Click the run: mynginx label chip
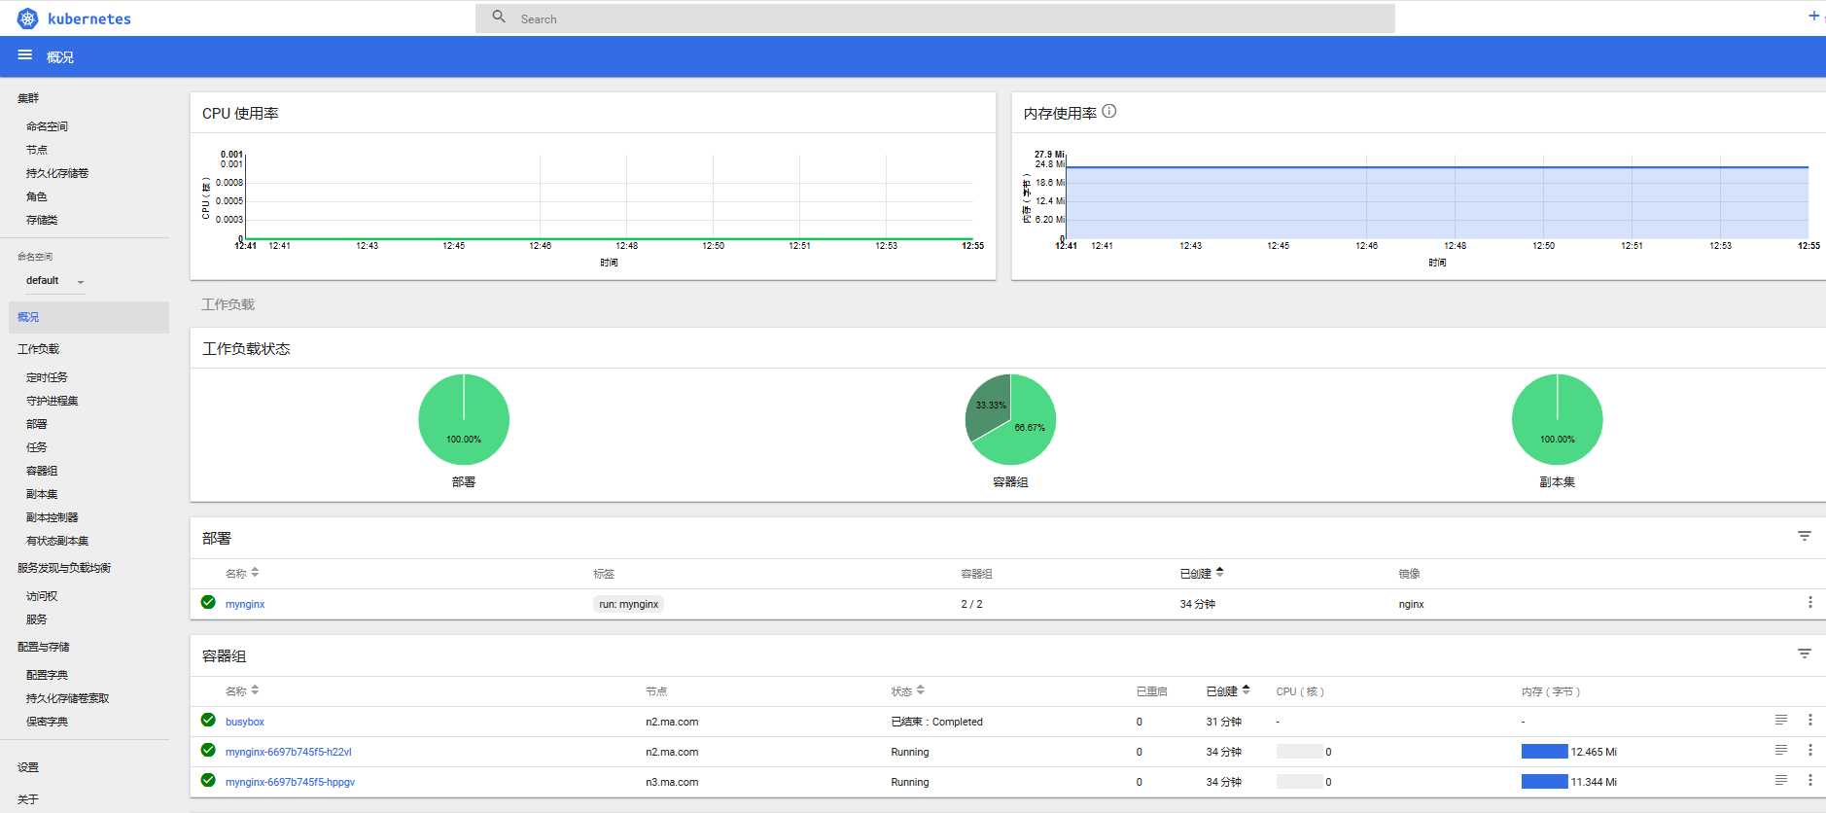 pyautogui.click(x=629, y=604)
